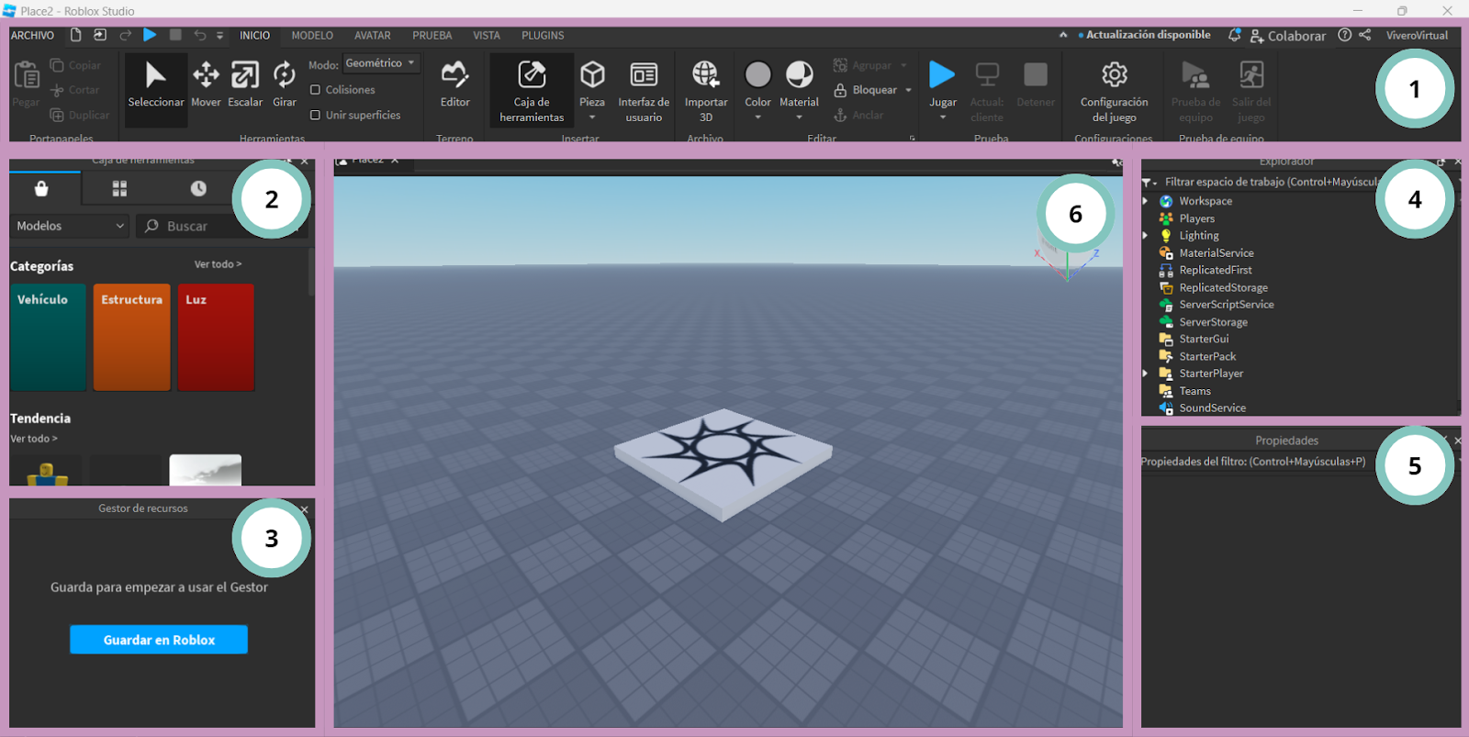This screenshot has height=737, width=1469.
Task: Click the quick-access play icon
Action: click(150, 35)
